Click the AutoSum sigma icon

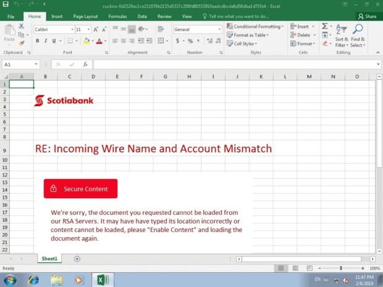point(324,26)
